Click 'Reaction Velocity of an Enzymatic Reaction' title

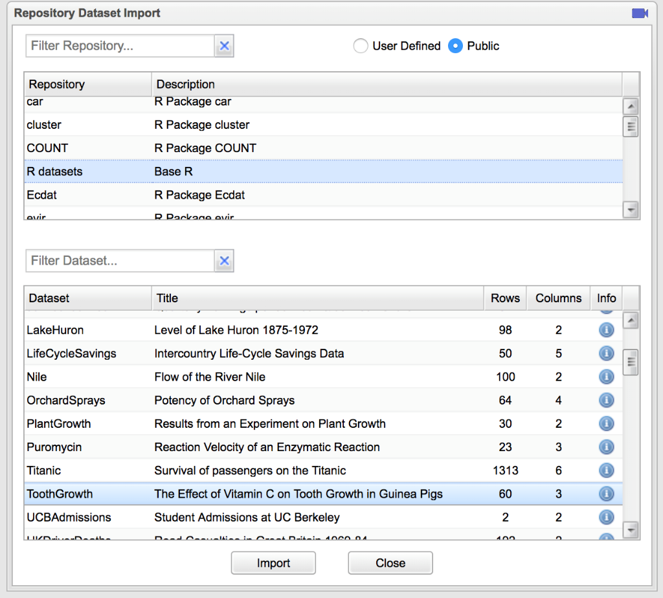tap(267, 447)
